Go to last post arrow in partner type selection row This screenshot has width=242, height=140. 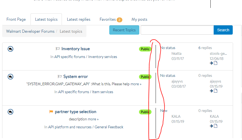[x=211, y=126]
